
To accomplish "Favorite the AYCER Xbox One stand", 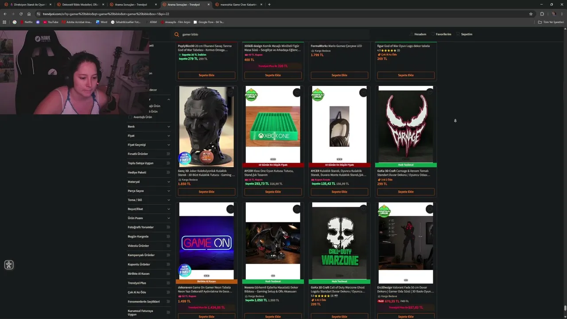I will click(297, 92).
